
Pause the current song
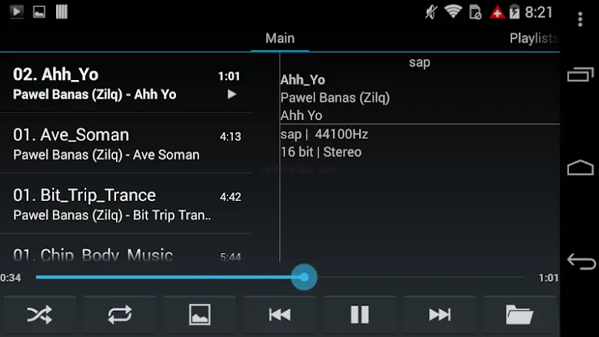(359, 315)
